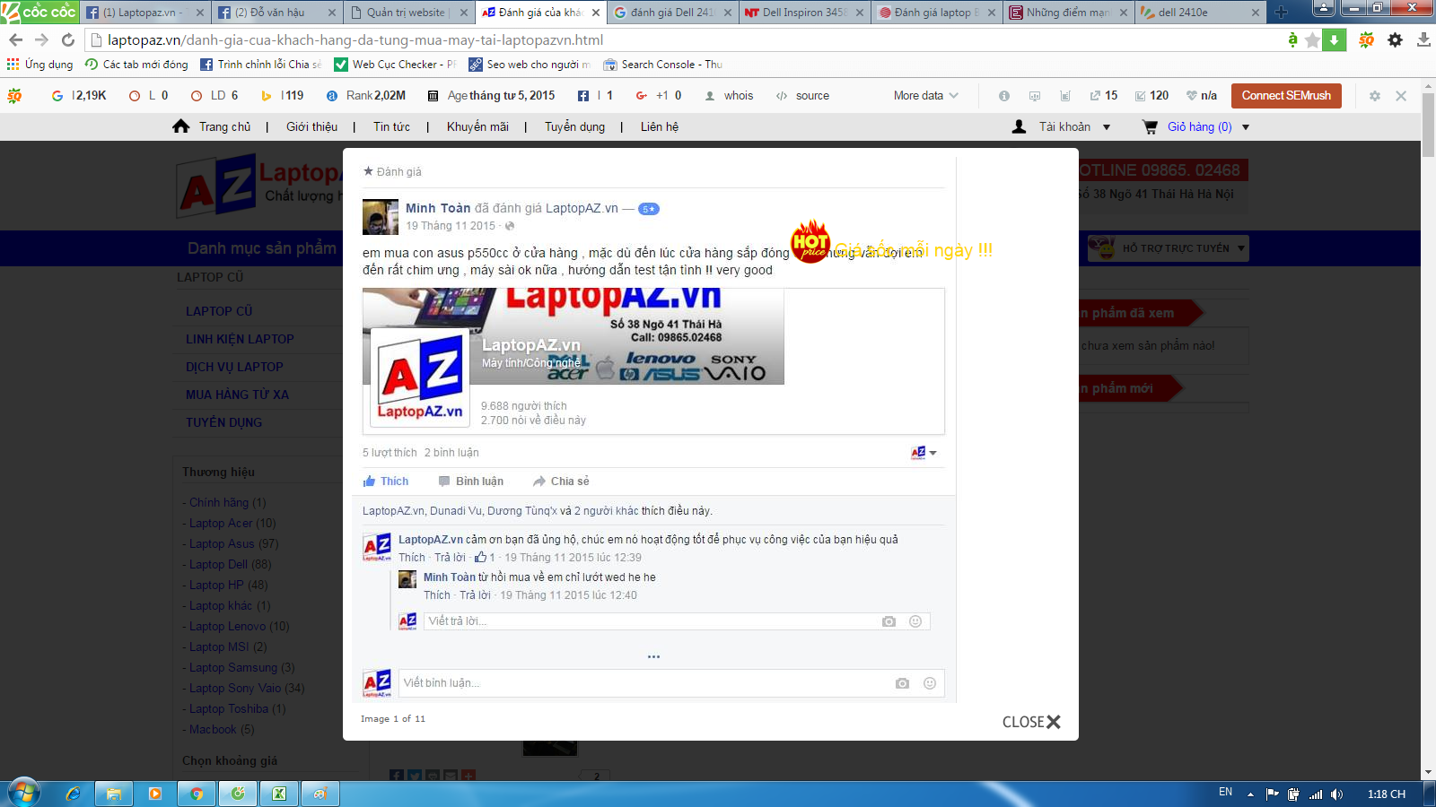This screenshot has height=807, width=1436.
Task: Expand Giỏ hàng cart dropdown arrow
Action: [x=1246, y=127]
